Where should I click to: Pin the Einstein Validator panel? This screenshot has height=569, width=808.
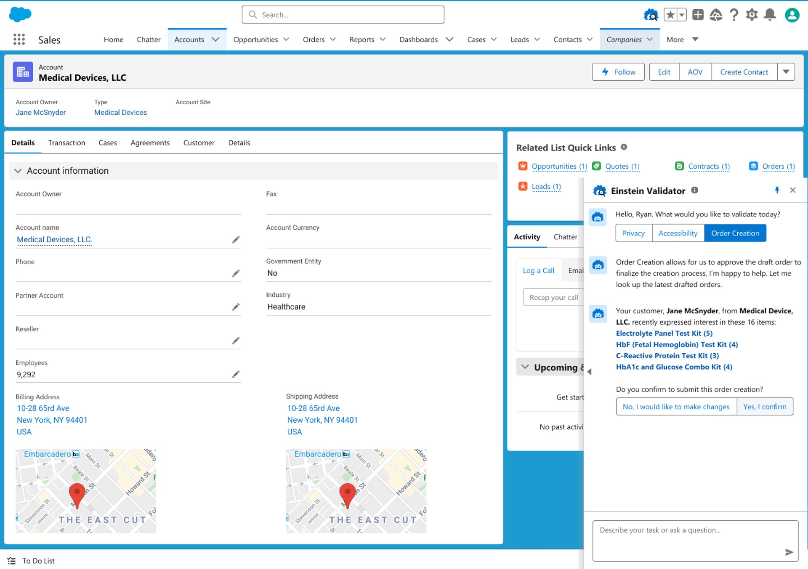[777, 190]
